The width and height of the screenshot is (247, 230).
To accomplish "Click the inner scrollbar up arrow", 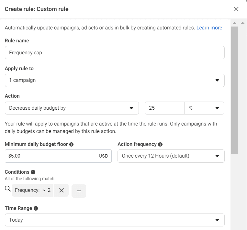I will 234,23.
